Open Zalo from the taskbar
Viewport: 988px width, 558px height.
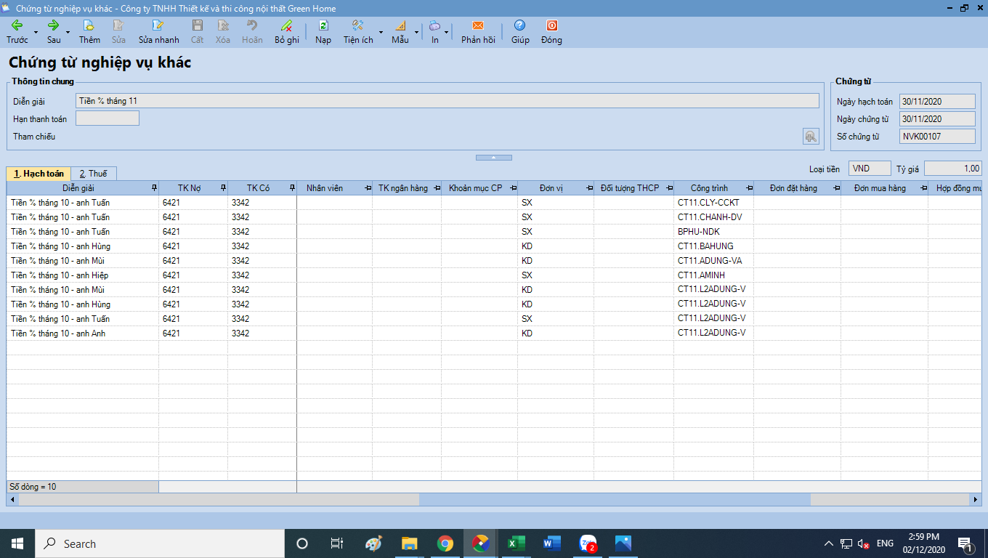(x=588, y=543)
